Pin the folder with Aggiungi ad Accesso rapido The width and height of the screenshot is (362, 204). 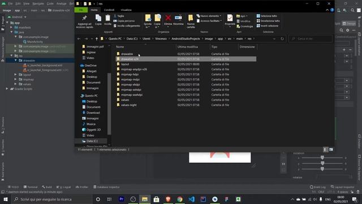84,22
